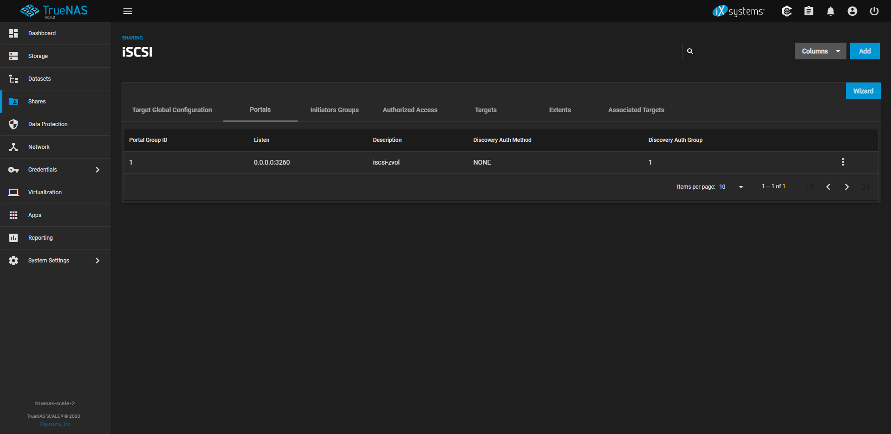Click the TrueCommand status icon

787,11
